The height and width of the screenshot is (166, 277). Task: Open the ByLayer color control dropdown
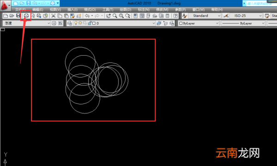point(199,23)
